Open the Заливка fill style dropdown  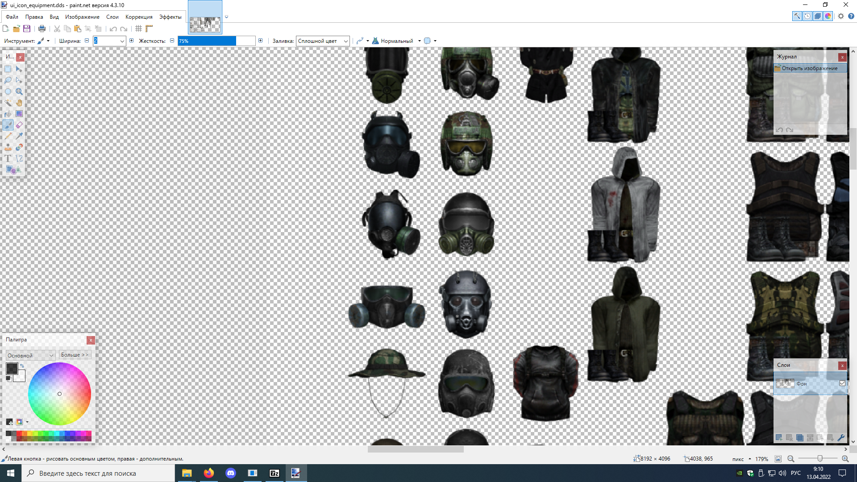pyautogui.click(x=322, y=41)
